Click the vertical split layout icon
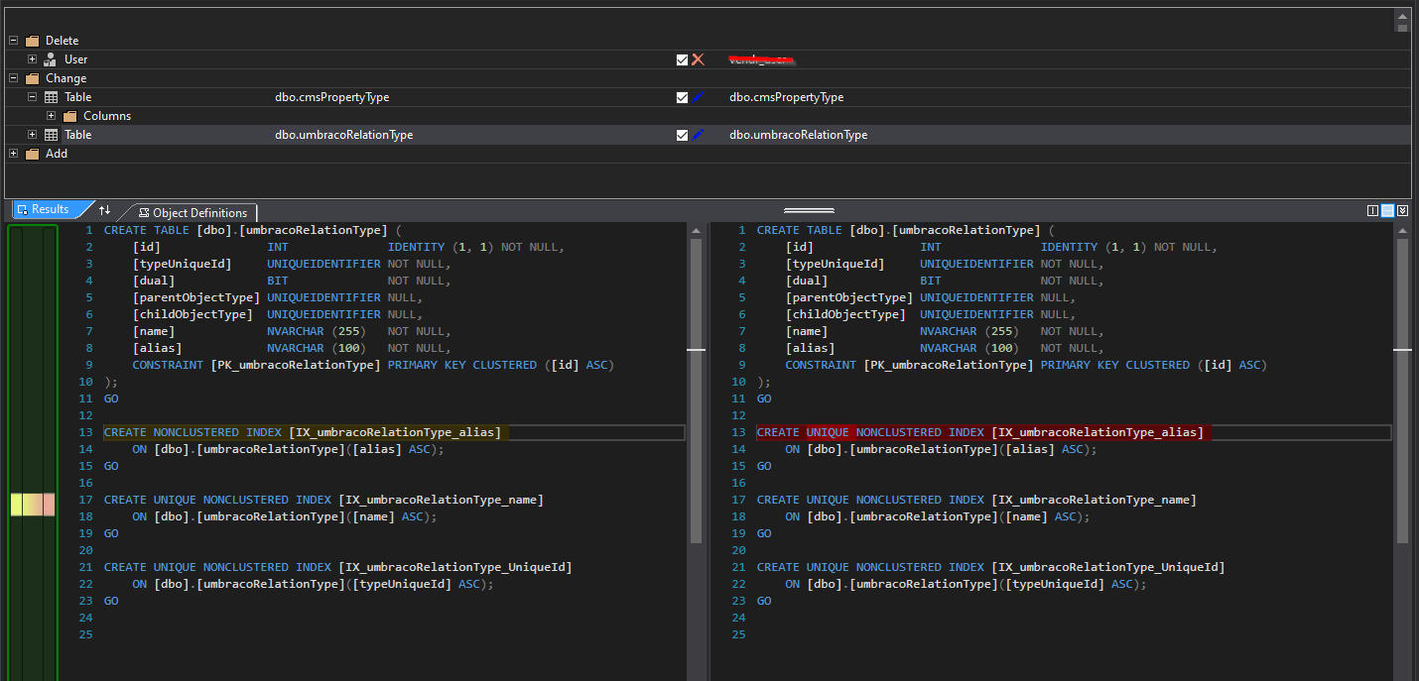This screenshot has height=681, width=1419. pos(1372,210)
